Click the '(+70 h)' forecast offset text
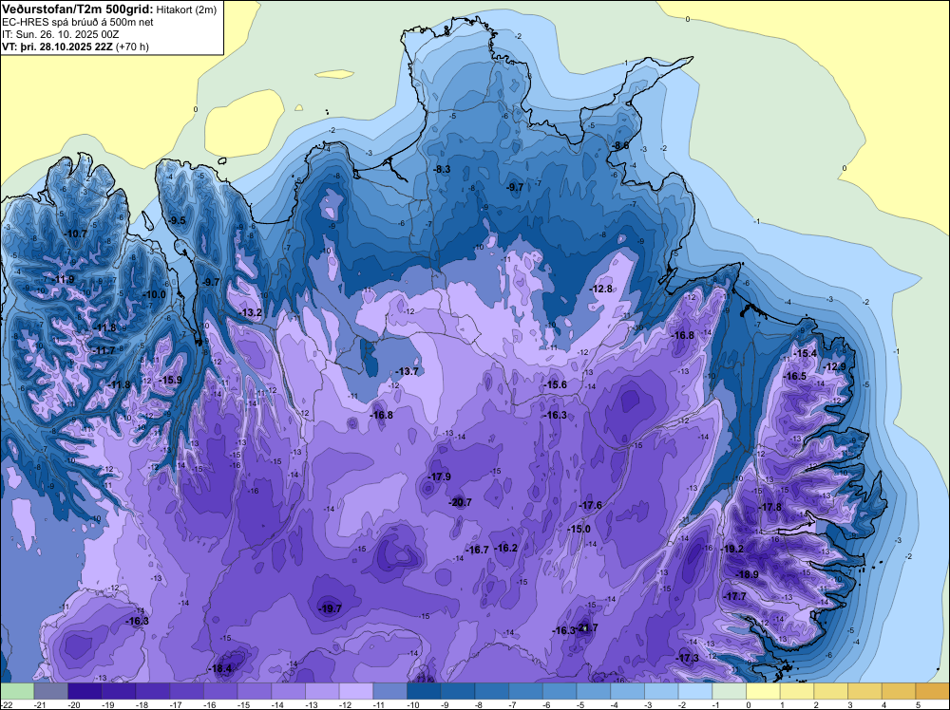 coord(132,47)
